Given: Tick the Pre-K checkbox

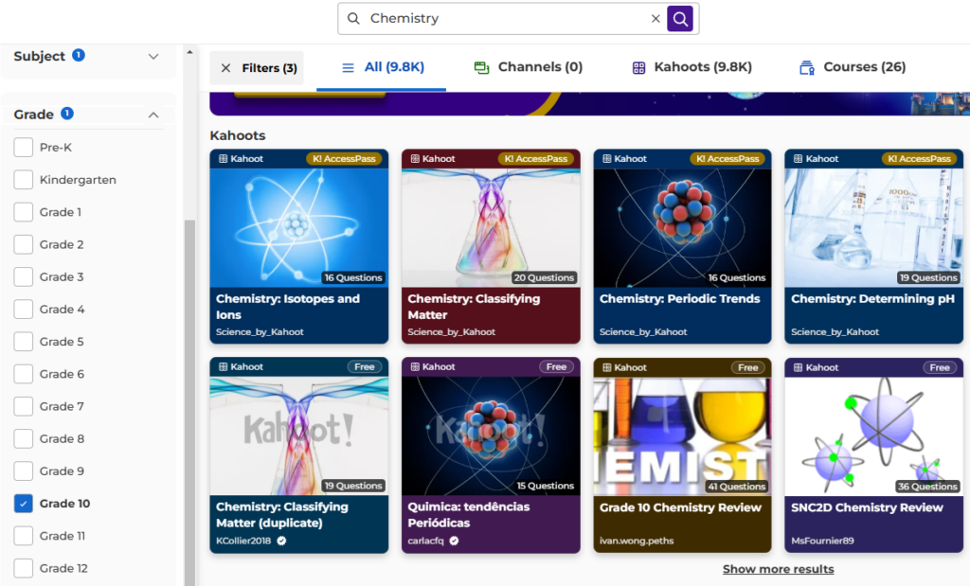Looking at the screenshot, I should 24,147.
